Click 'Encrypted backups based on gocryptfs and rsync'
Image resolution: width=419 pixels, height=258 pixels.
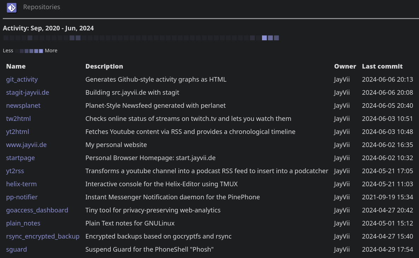point(158,236)
